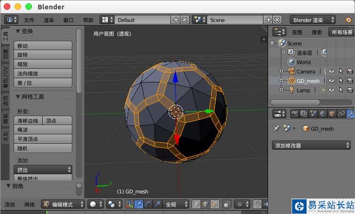This screenshot has width=355, height=214.
Task: Open the 窗口 menu
Action: pyautogui.click(x=69, y=20)
